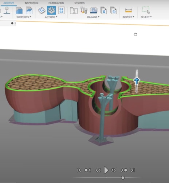Click the fast-forward double-arrow button
The image size is (169, 183).
pos(114,170)
